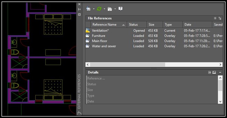Open the Refresh dropdown arrow

pyautogui.click(x=104, y=9)
